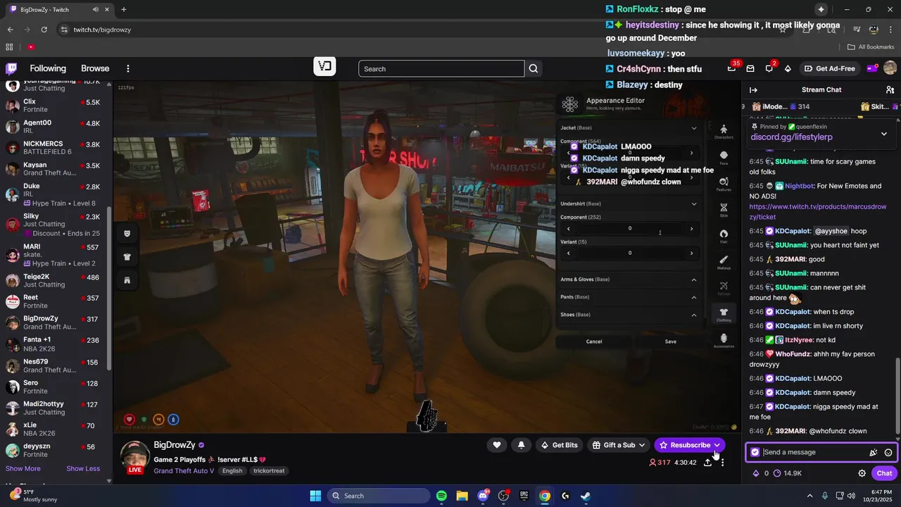The width and height of the screenshot is (901, 507).
Task: Click the Show More link in the sidebar
Action: click(x=23, y=469)
